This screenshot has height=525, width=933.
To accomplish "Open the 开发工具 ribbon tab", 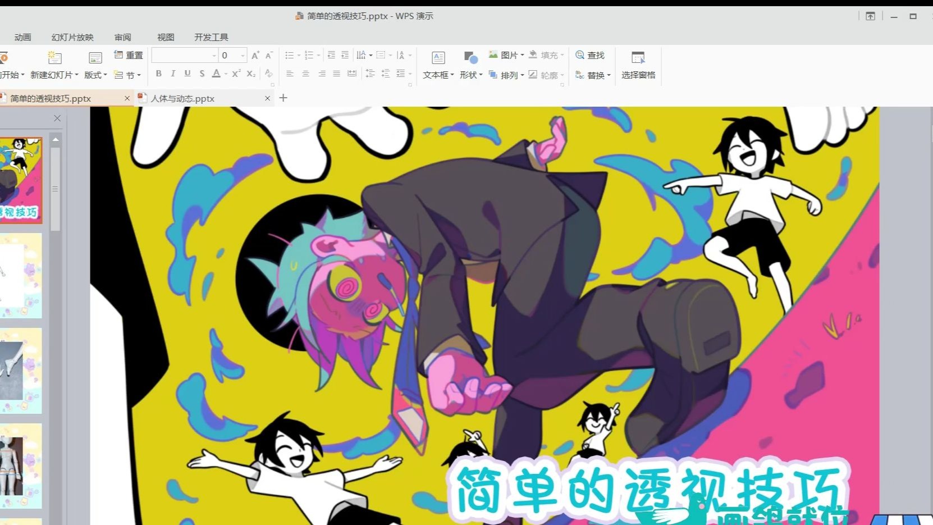I will [x=211, y=37].
